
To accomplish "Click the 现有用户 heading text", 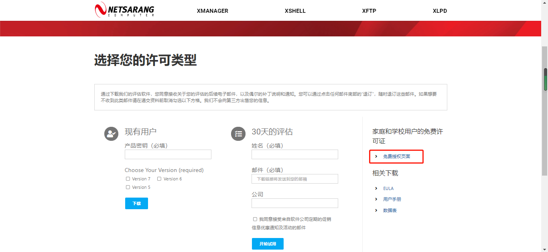I will click(x=140, y=132).
